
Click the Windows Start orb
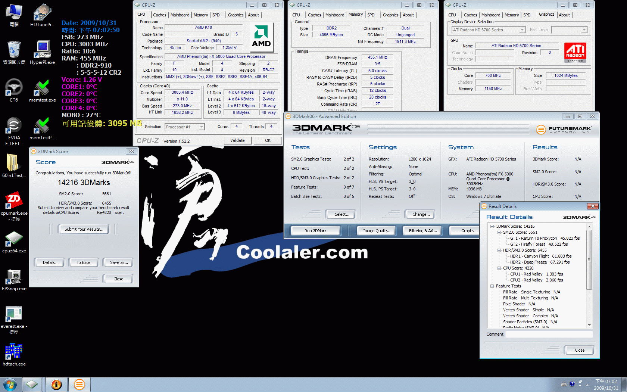[10, 384]
